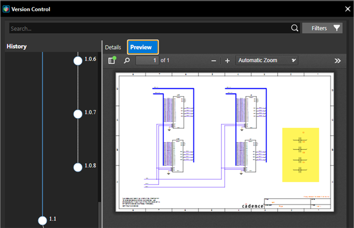Close the Version Control window
This screenshot has width=354, height=228.
tap(348, 9)
